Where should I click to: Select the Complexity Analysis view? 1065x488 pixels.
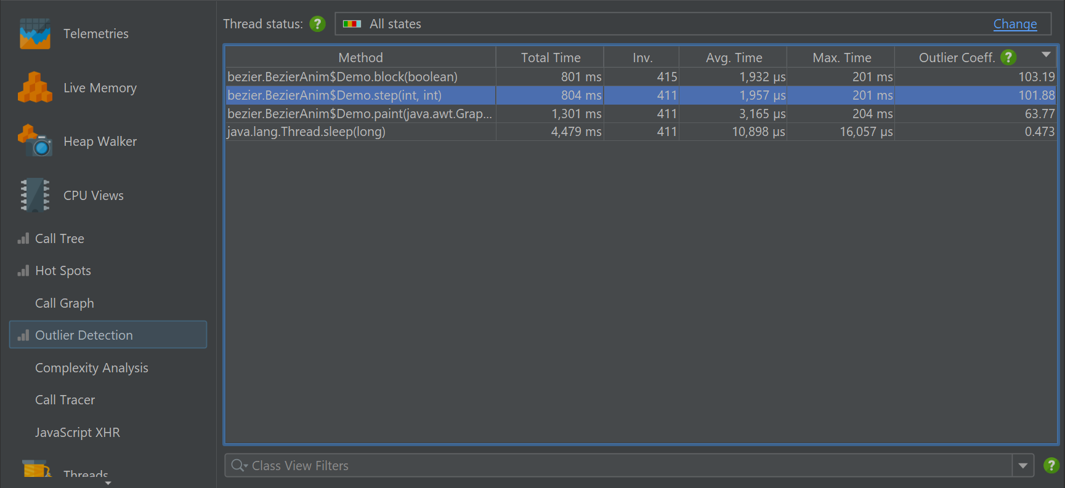click(92, 368)
